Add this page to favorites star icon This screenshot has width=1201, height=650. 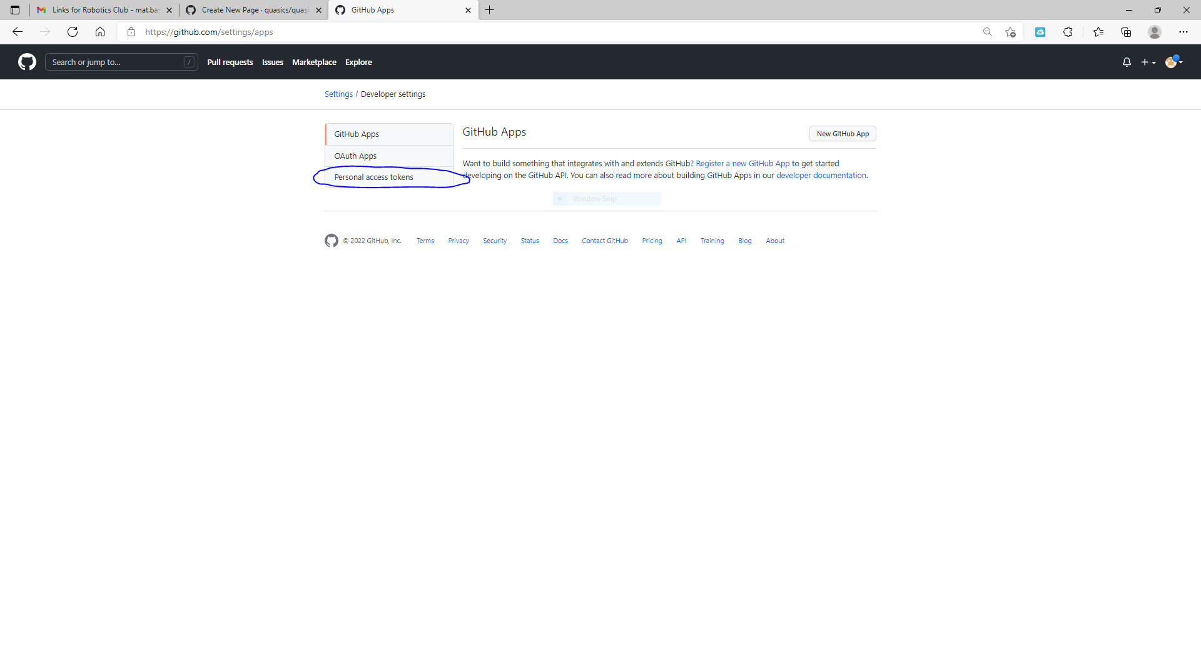[x=1010, y=32]
